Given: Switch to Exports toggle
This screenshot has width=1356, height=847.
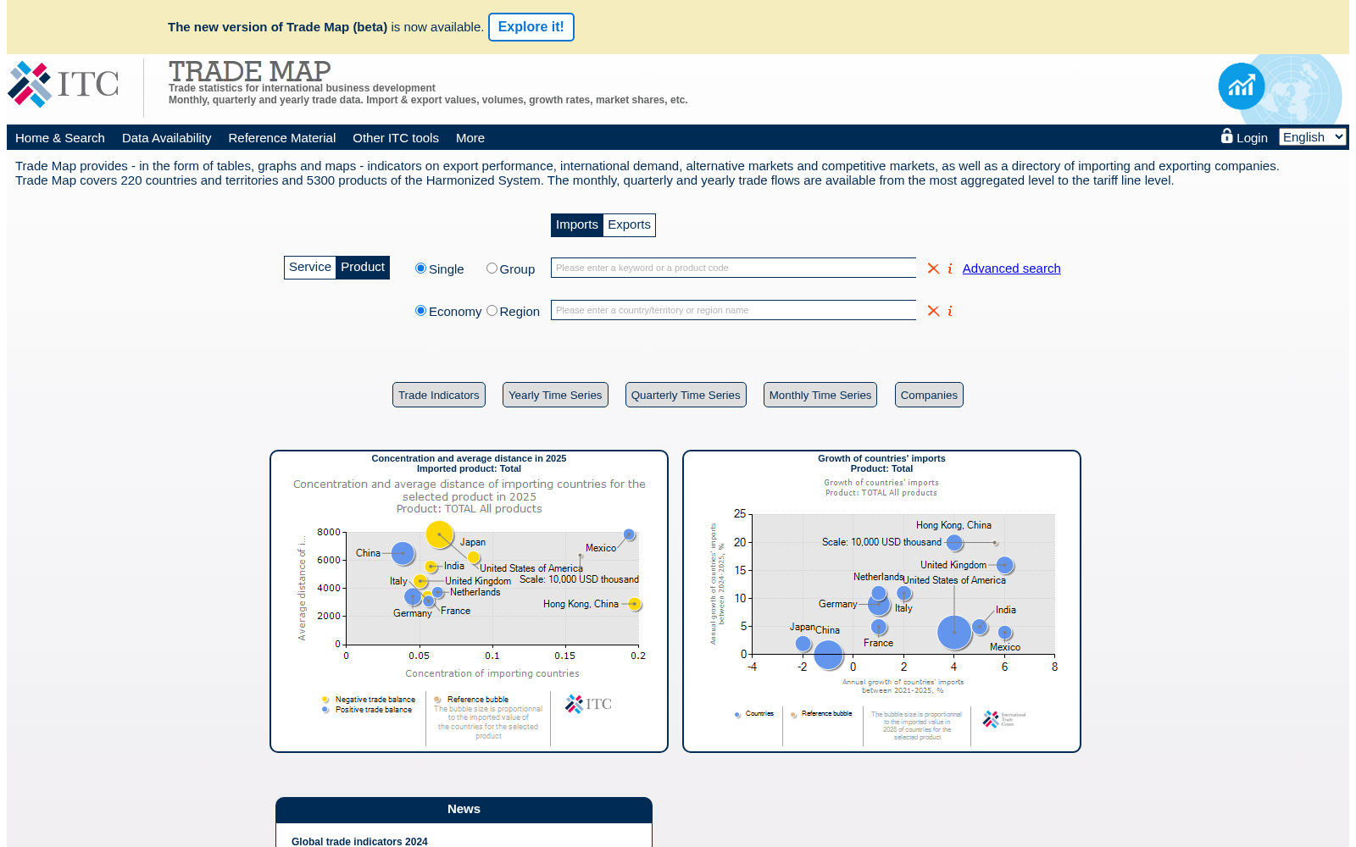Looking at the screenshot, I should coord(630,224).
